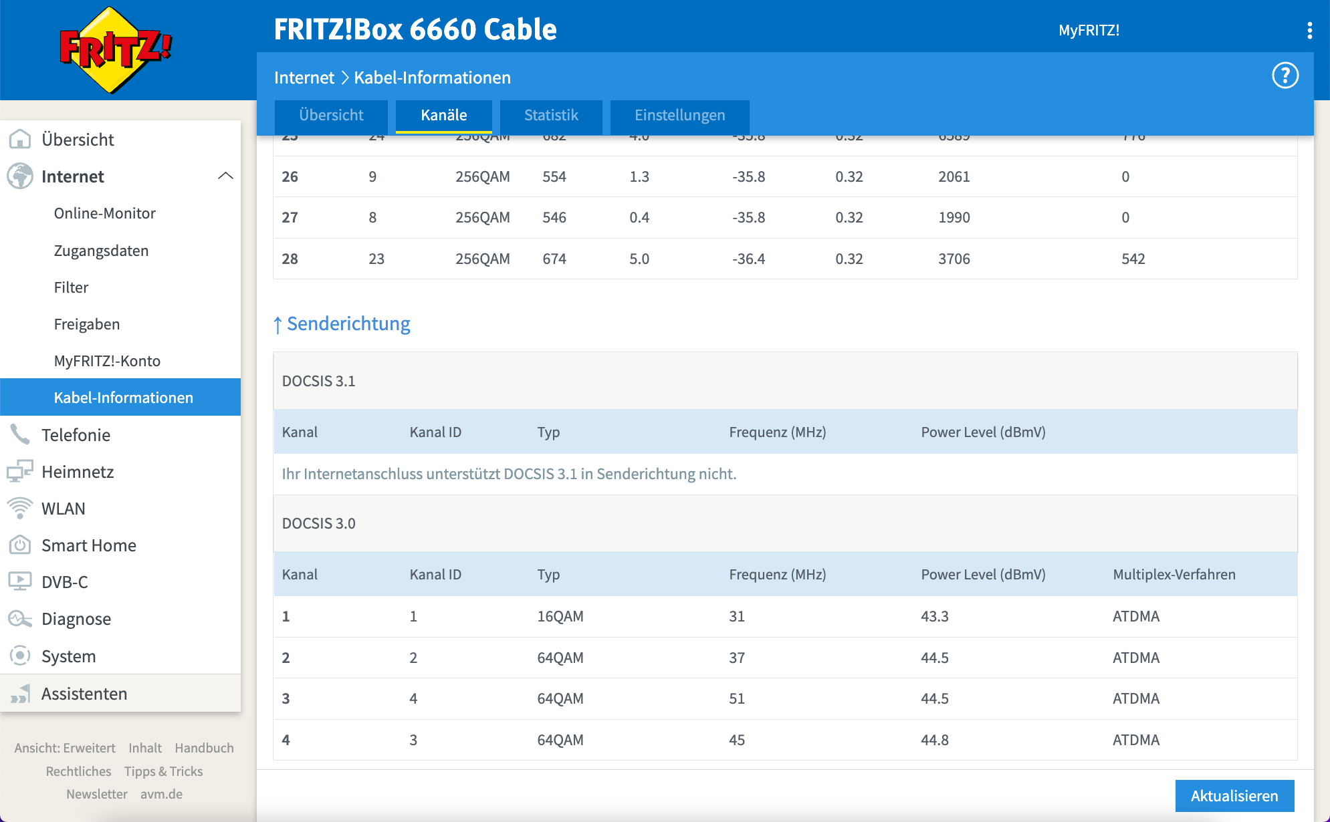This screenshot has width=1330, height=822.
Task: Click the Kabel-Informationen breadcrumb
Action: [432, 78]
